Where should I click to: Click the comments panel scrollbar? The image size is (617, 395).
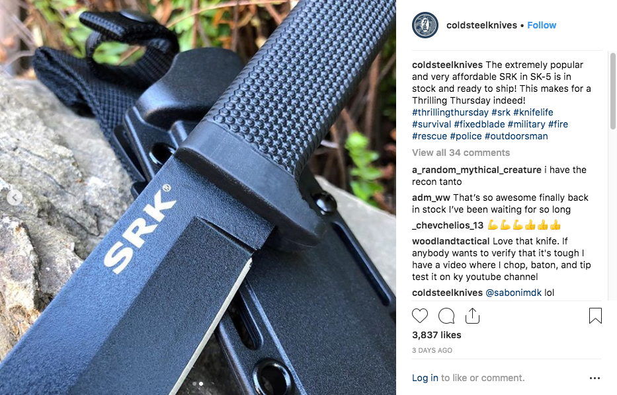612,90
